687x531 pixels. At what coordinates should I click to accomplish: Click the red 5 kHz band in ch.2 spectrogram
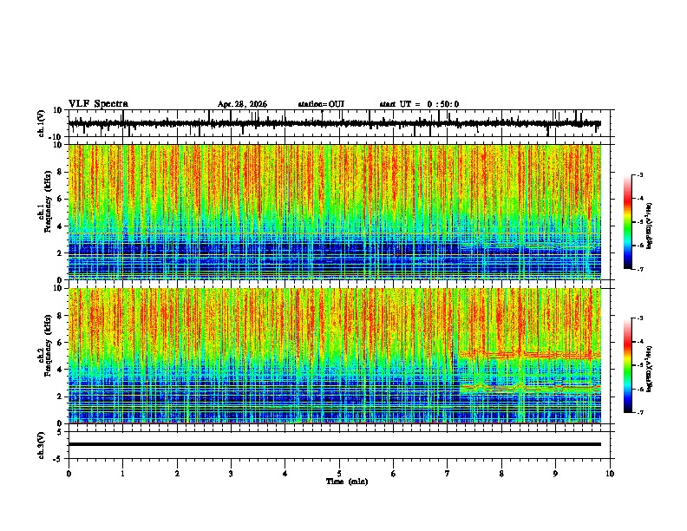[x=529, y=355]
